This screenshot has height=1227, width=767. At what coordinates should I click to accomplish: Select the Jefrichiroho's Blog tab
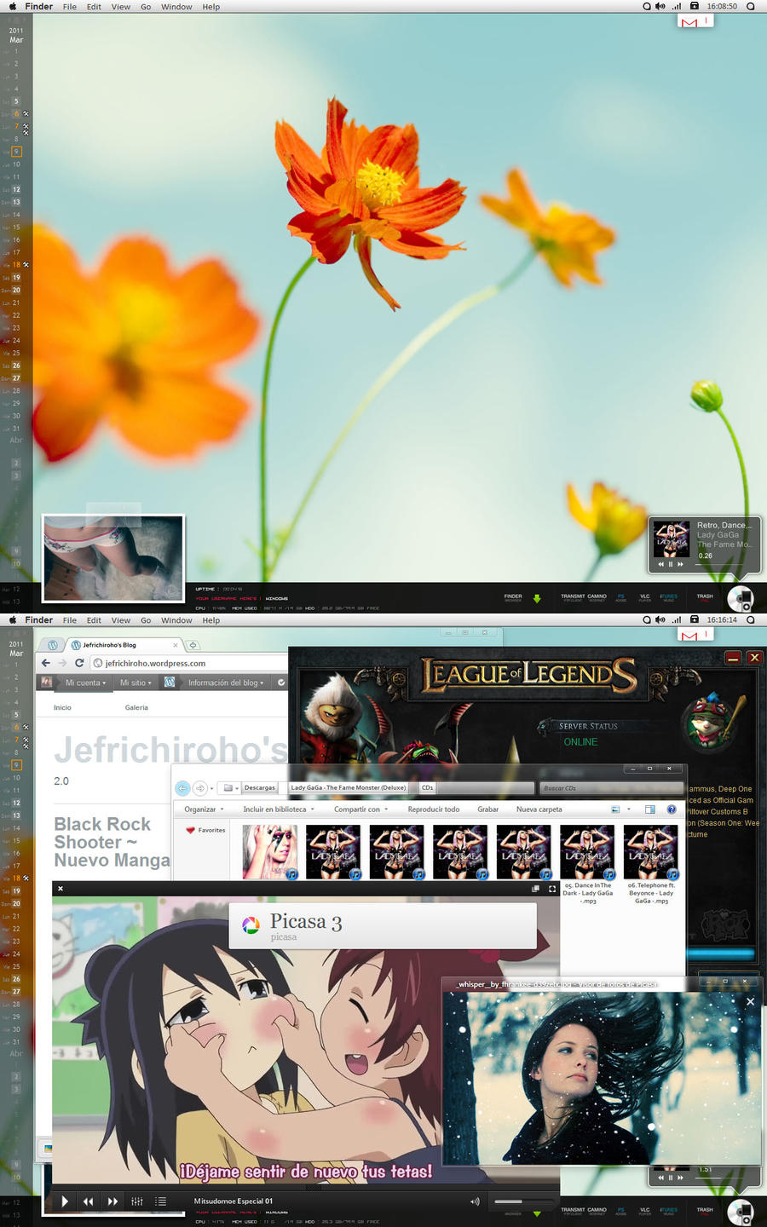(124, 645)
